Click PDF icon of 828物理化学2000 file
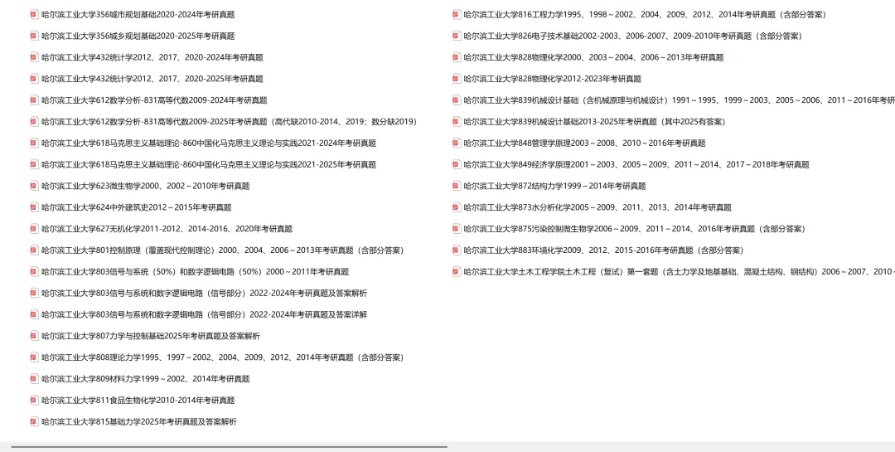 coord(457,57)
